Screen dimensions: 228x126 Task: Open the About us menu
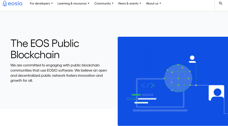(153, 4)
